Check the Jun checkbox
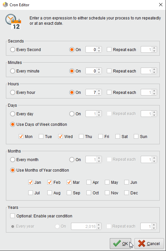166x251 pixels. (126, 182)
